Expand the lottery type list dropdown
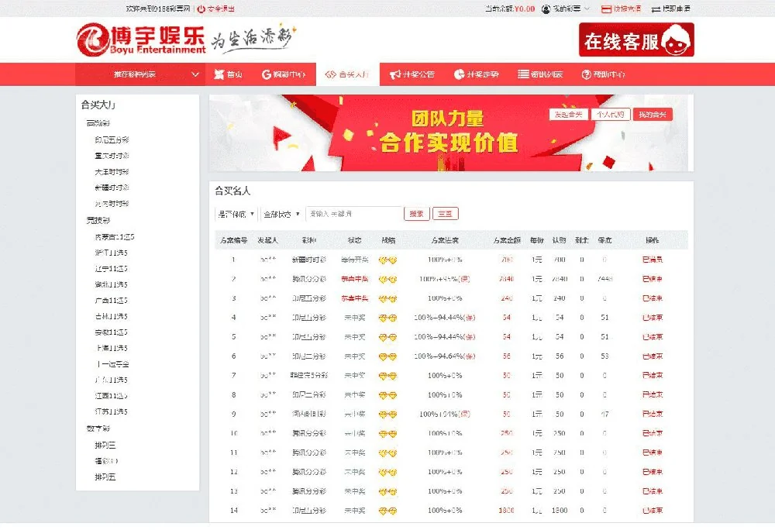 195,74
